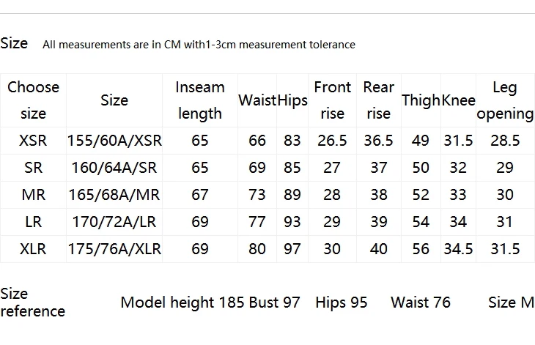Click the Thigh column header
Viewport: 535px width, 345px height.
tap(421, 100)
